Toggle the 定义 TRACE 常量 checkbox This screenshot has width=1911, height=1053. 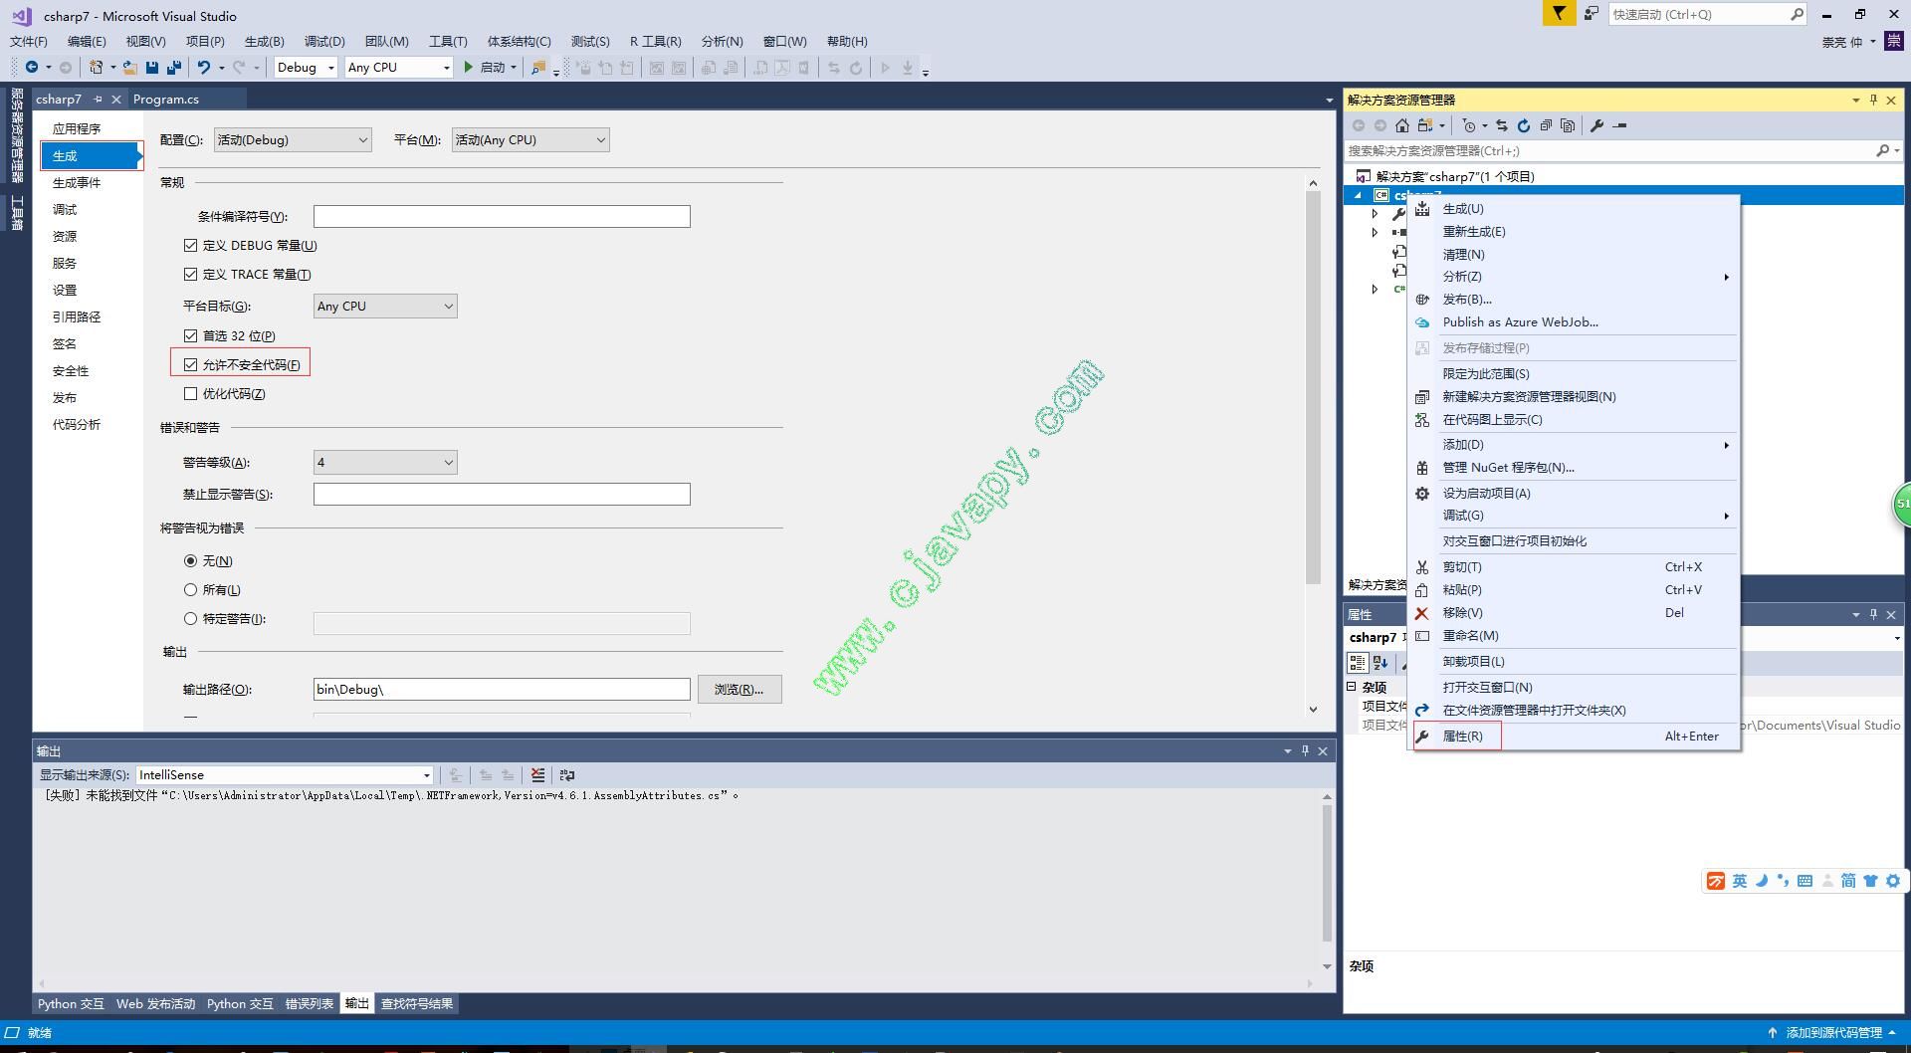(x=190, y=274)
